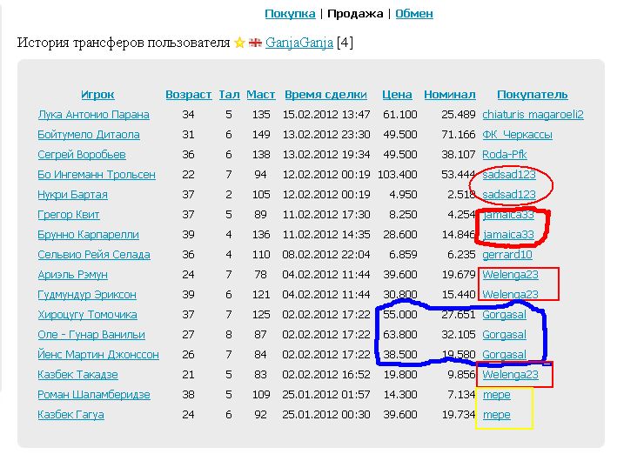Click the Время сделки column header
This screenshot has width=644, height=454.
(x=325, y=94)
